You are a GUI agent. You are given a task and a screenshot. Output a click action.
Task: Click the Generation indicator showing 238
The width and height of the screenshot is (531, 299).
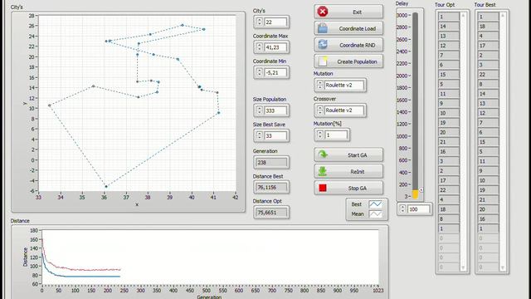271,163
